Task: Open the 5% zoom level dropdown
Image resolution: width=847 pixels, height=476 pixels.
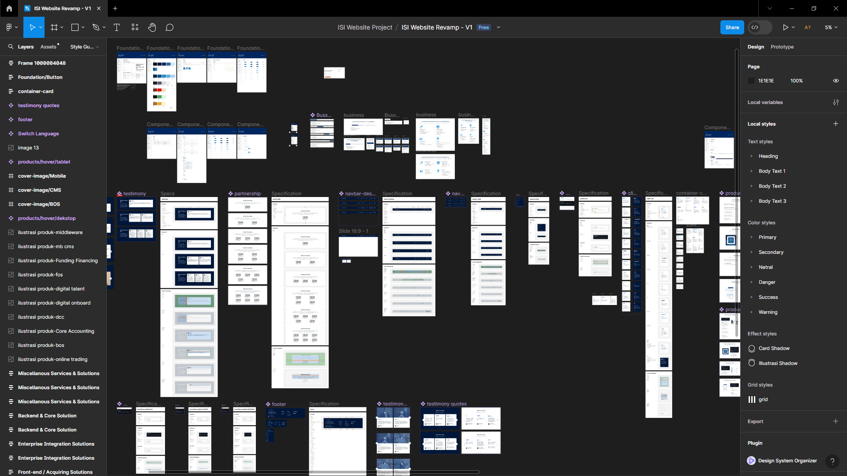Action: [x=831, y=27]
